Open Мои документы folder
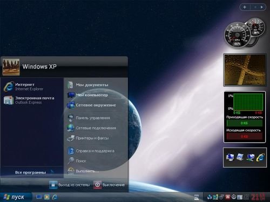The width and height of the screenshot is (270, 202). pos(88,85)
